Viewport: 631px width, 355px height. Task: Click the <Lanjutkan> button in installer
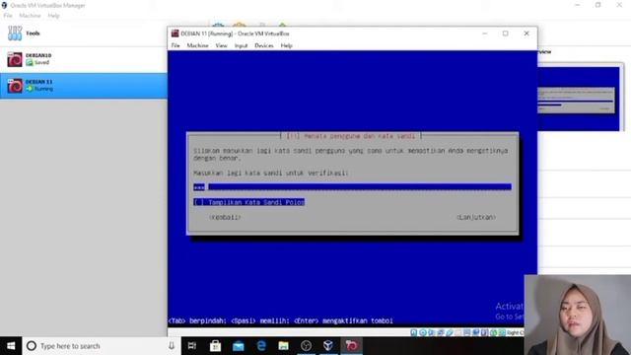point(476,217)
